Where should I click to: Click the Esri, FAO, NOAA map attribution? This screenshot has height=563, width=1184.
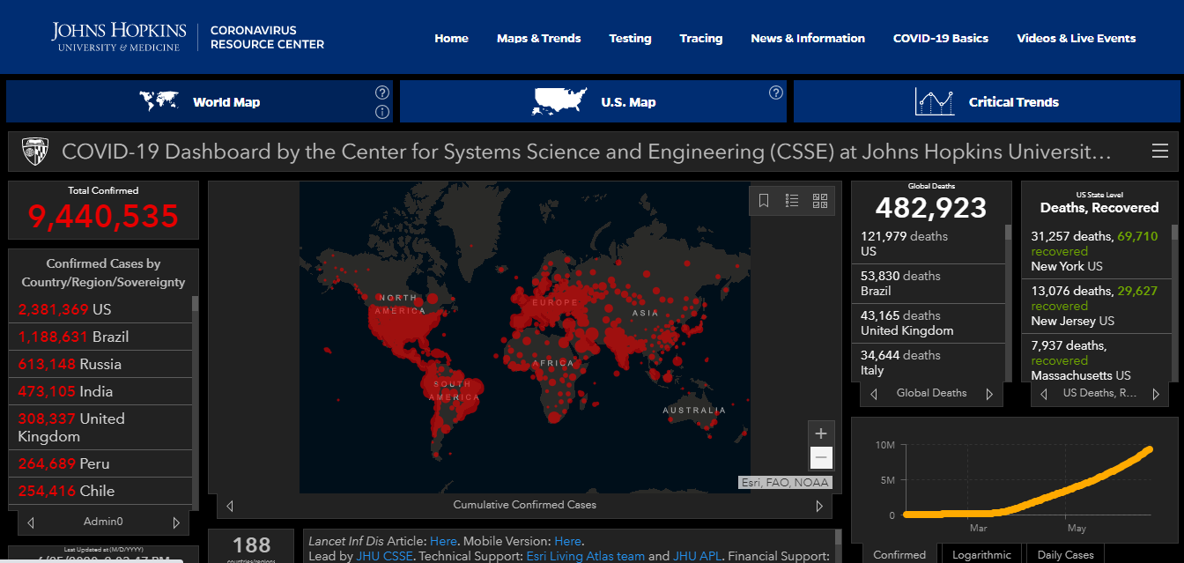[x=785, y=482]
